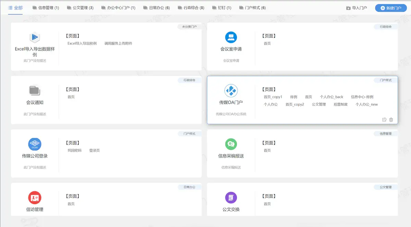
Task: Click the 传媒OA门户 title text
Action: point(231,102)
